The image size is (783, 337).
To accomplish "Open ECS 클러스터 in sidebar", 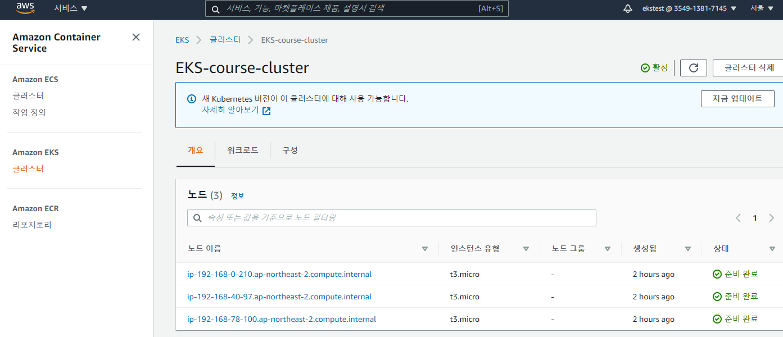I will point(28,96).
